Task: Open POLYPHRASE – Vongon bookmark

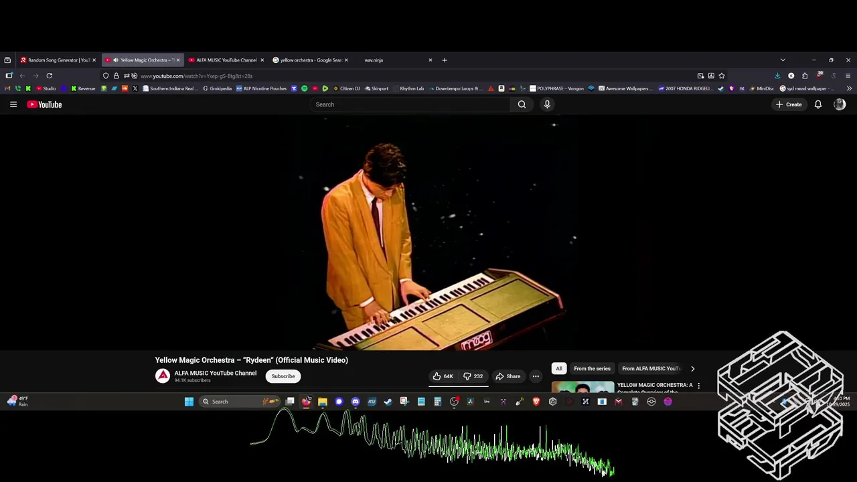Action: 557,88
